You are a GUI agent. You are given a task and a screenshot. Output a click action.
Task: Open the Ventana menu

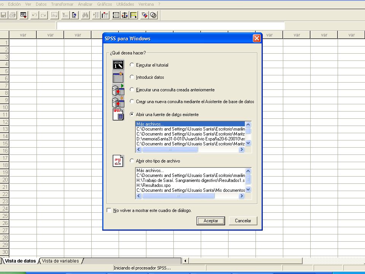[x=146, y=4]
